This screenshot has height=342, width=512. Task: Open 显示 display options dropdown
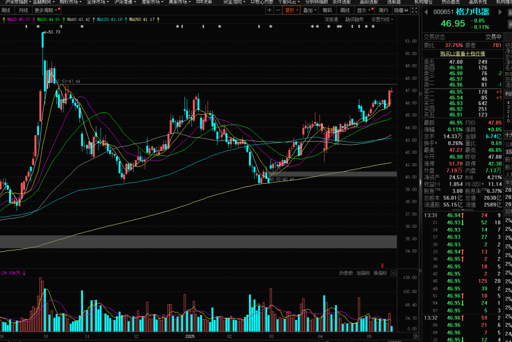(x=364, y=11)
